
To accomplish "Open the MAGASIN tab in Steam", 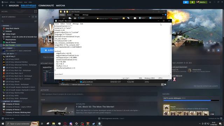I will click(14, 6).
